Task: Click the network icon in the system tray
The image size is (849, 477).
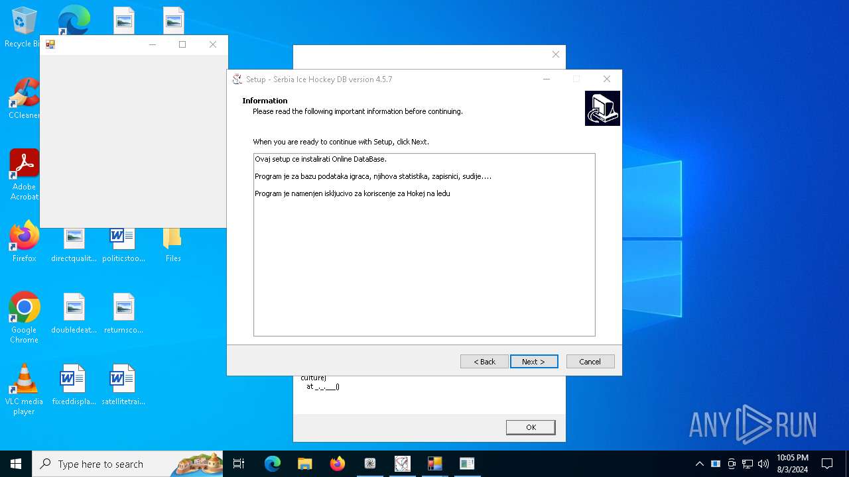Action: click(748, 464)
